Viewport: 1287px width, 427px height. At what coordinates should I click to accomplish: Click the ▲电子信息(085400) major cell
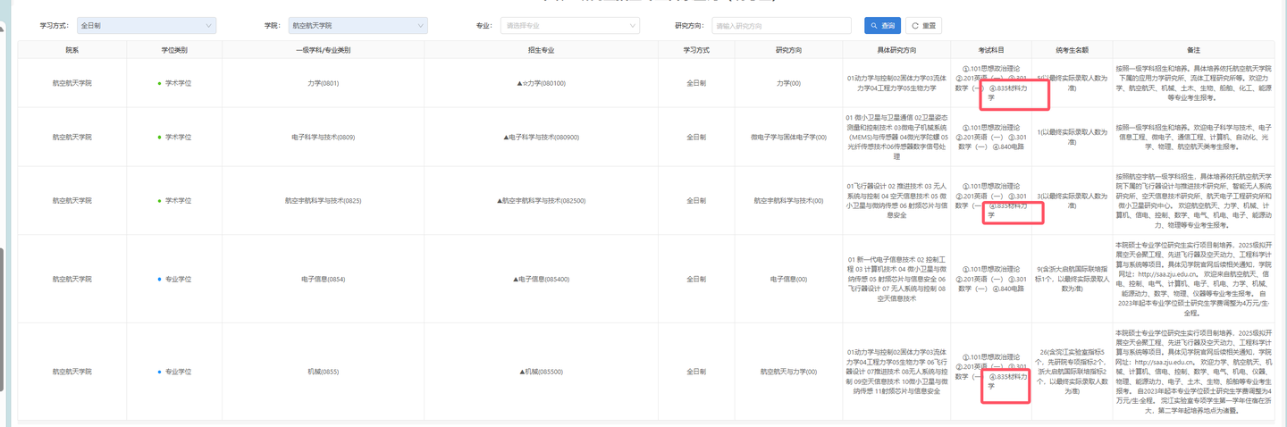coord(542,280)
